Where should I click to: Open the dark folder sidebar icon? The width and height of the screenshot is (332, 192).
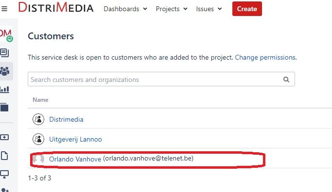click(x=4, y=107)
